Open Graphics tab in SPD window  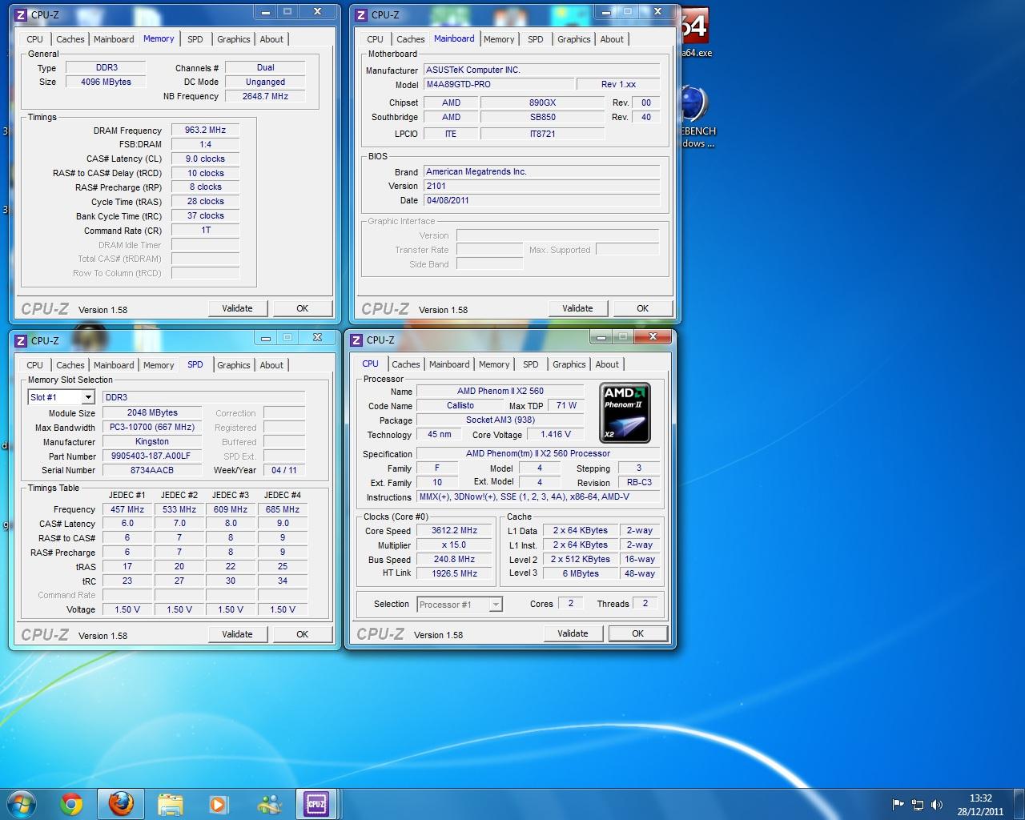(234, 365)
